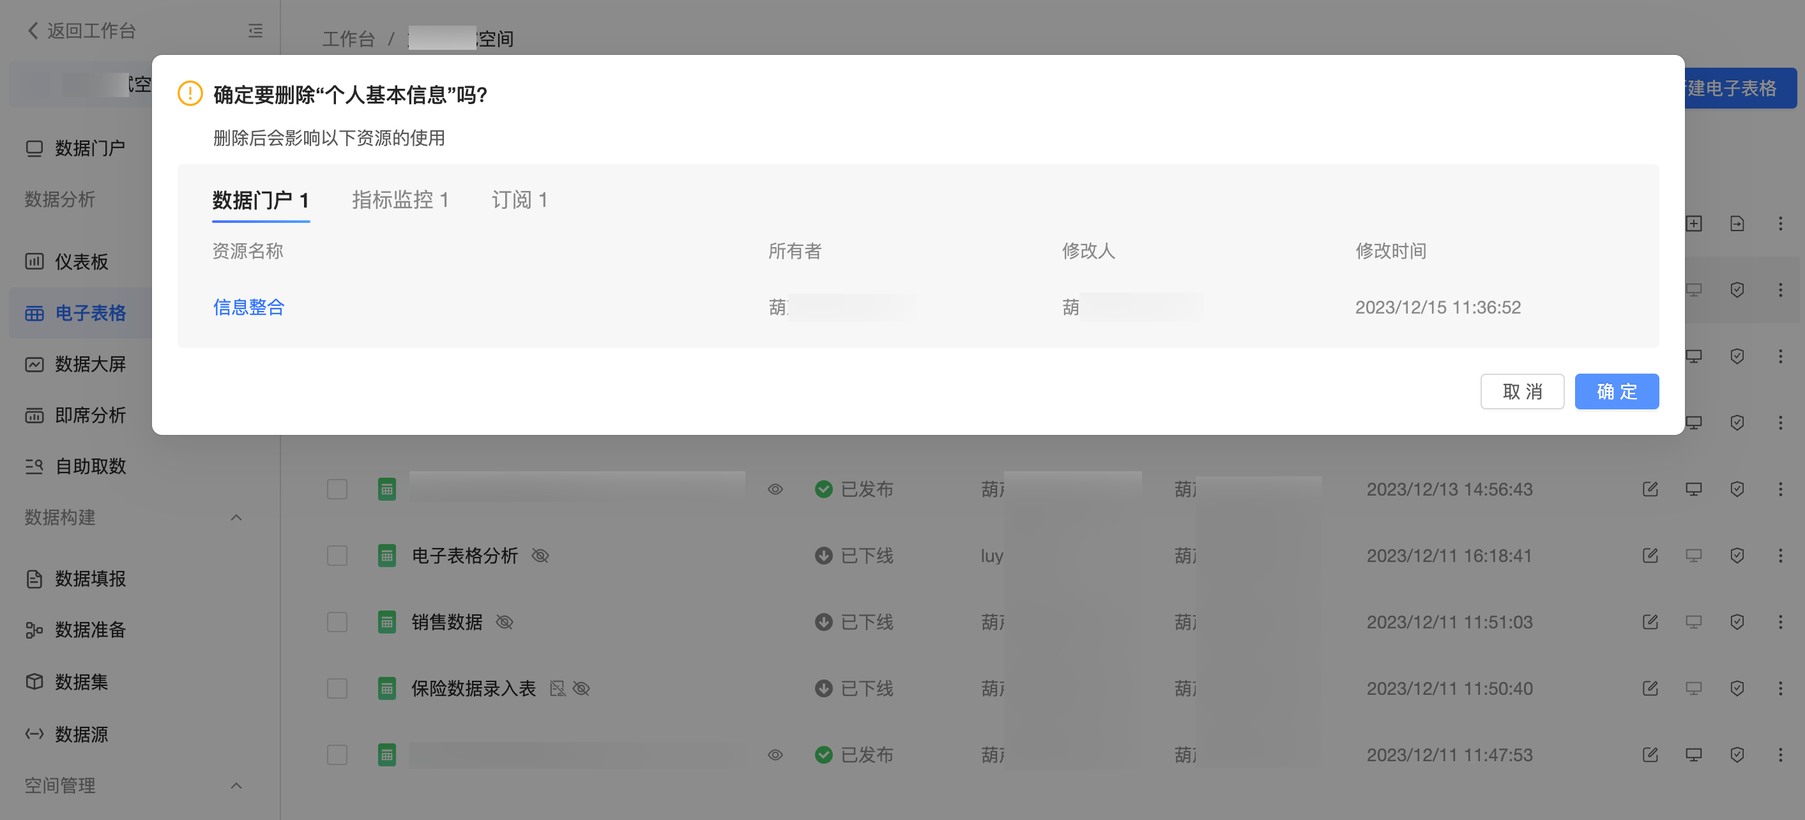Collapse the 数据构建 sidebar section
The image size is (1805, 820).
pos(236,517)
